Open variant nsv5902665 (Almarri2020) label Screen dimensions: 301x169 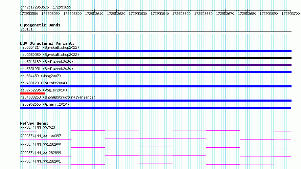point(45,104)
